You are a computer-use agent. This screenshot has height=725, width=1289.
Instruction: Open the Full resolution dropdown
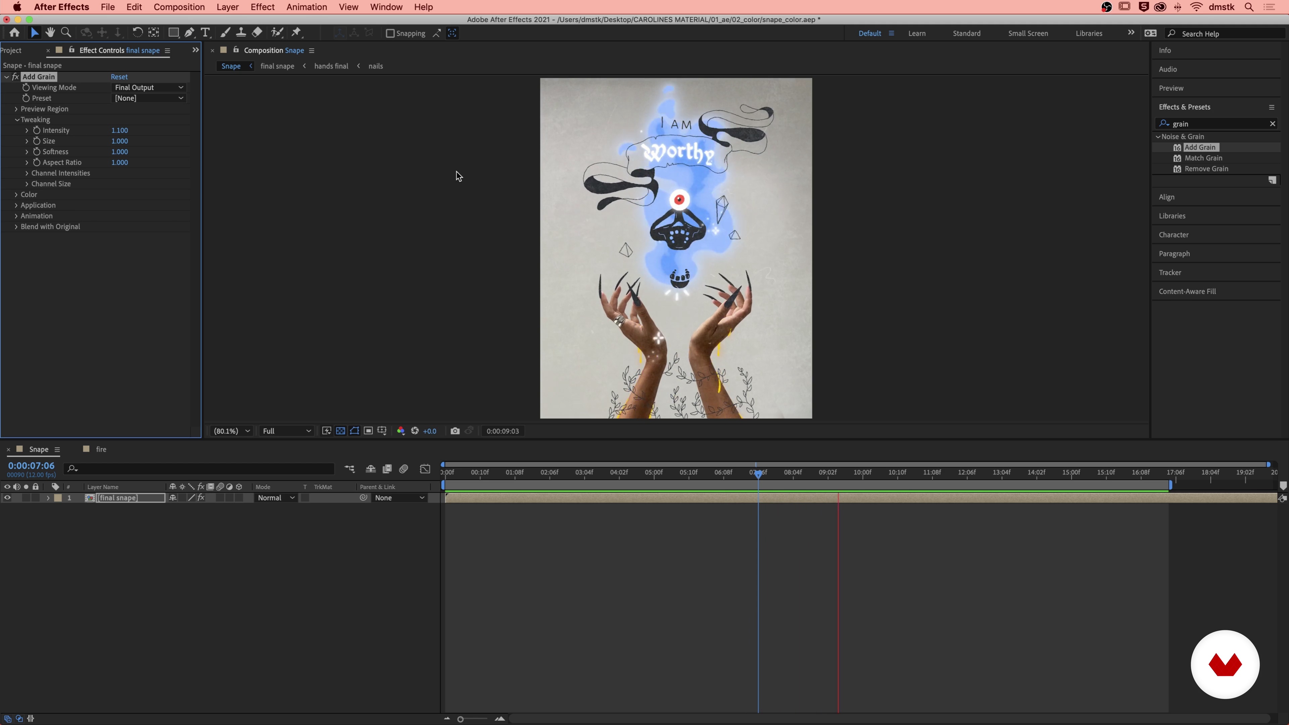[x=286, y=431]
